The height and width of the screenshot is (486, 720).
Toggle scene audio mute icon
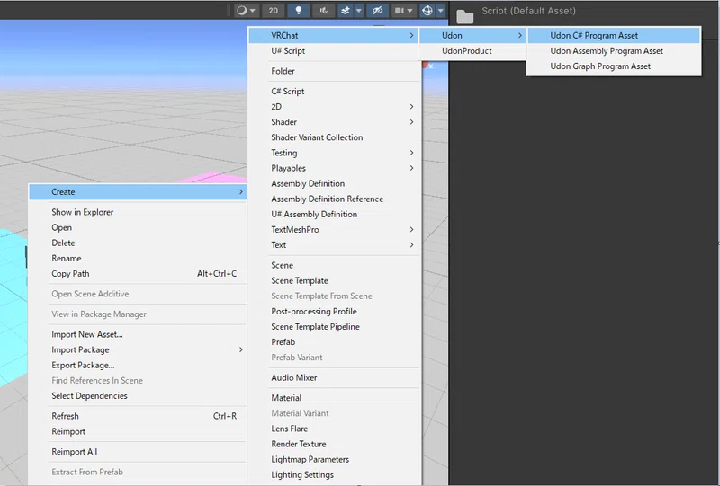coord(324,10)
